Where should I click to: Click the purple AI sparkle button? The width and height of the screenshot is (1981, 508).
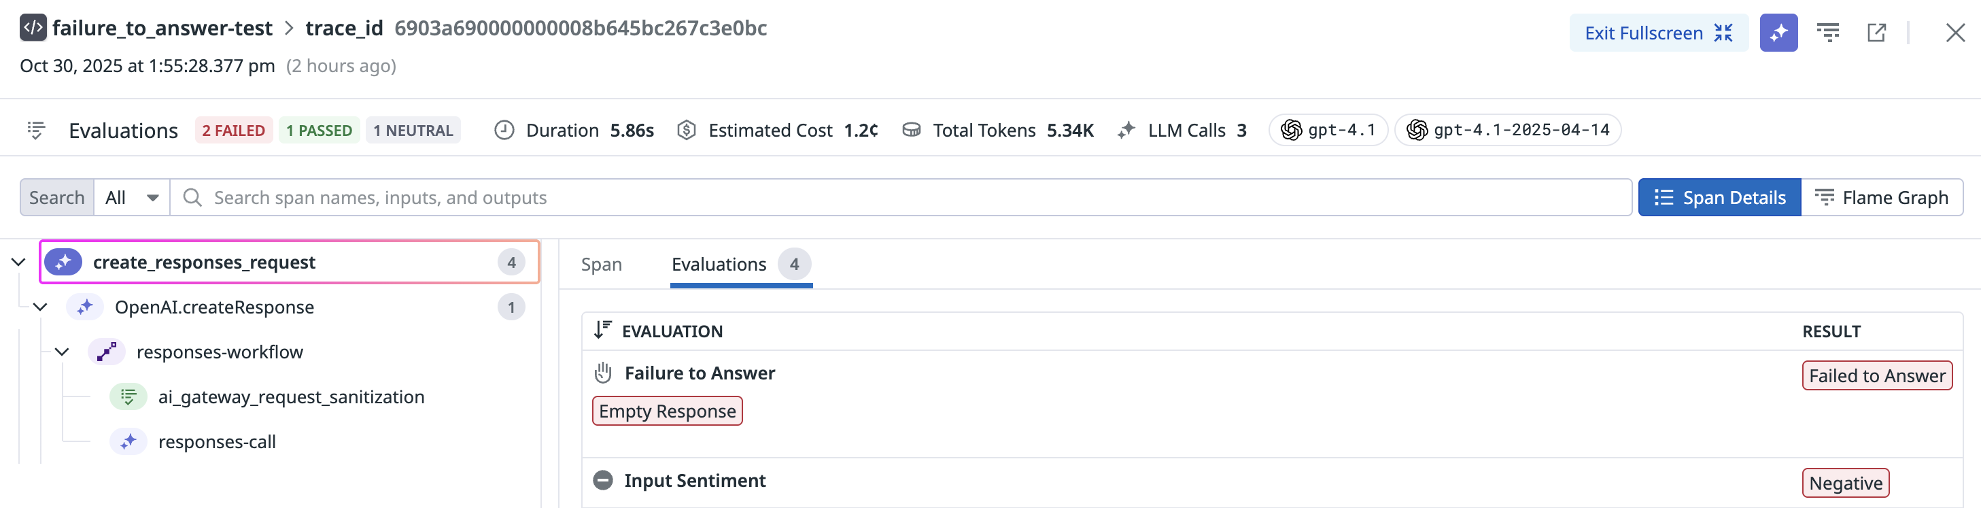1778,33
